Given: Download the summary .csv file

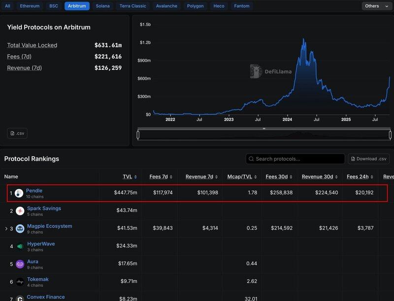Looking at the screenshot, I should (x=17, y=133).
